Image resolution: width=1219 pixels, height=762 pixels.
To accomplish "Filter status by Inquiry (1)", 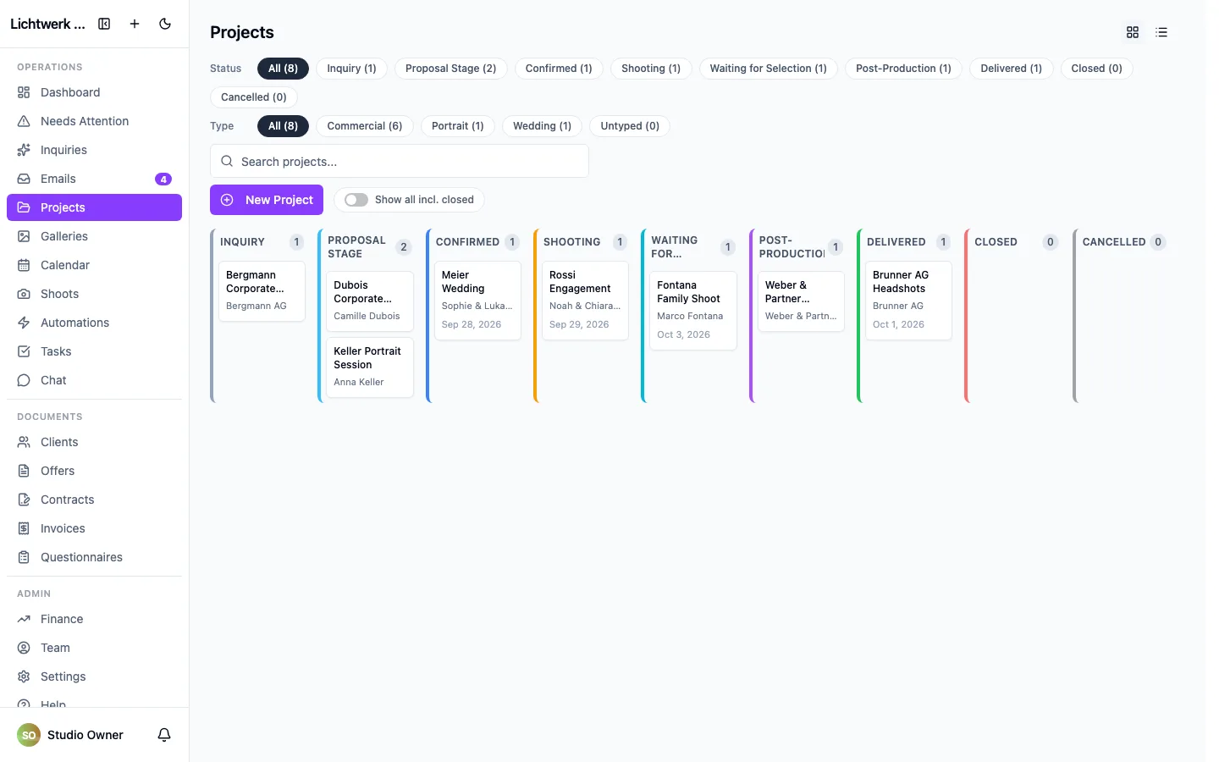I will point(351,69).
